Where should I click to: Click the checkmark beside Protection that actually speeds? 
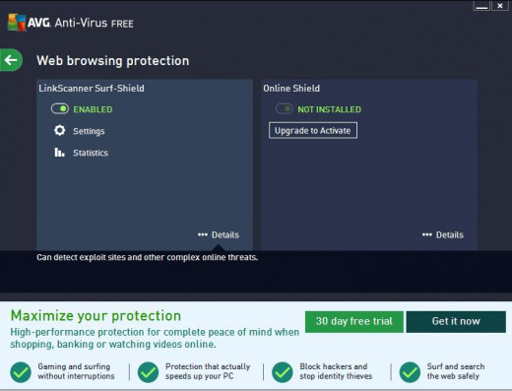pos(148,372)
